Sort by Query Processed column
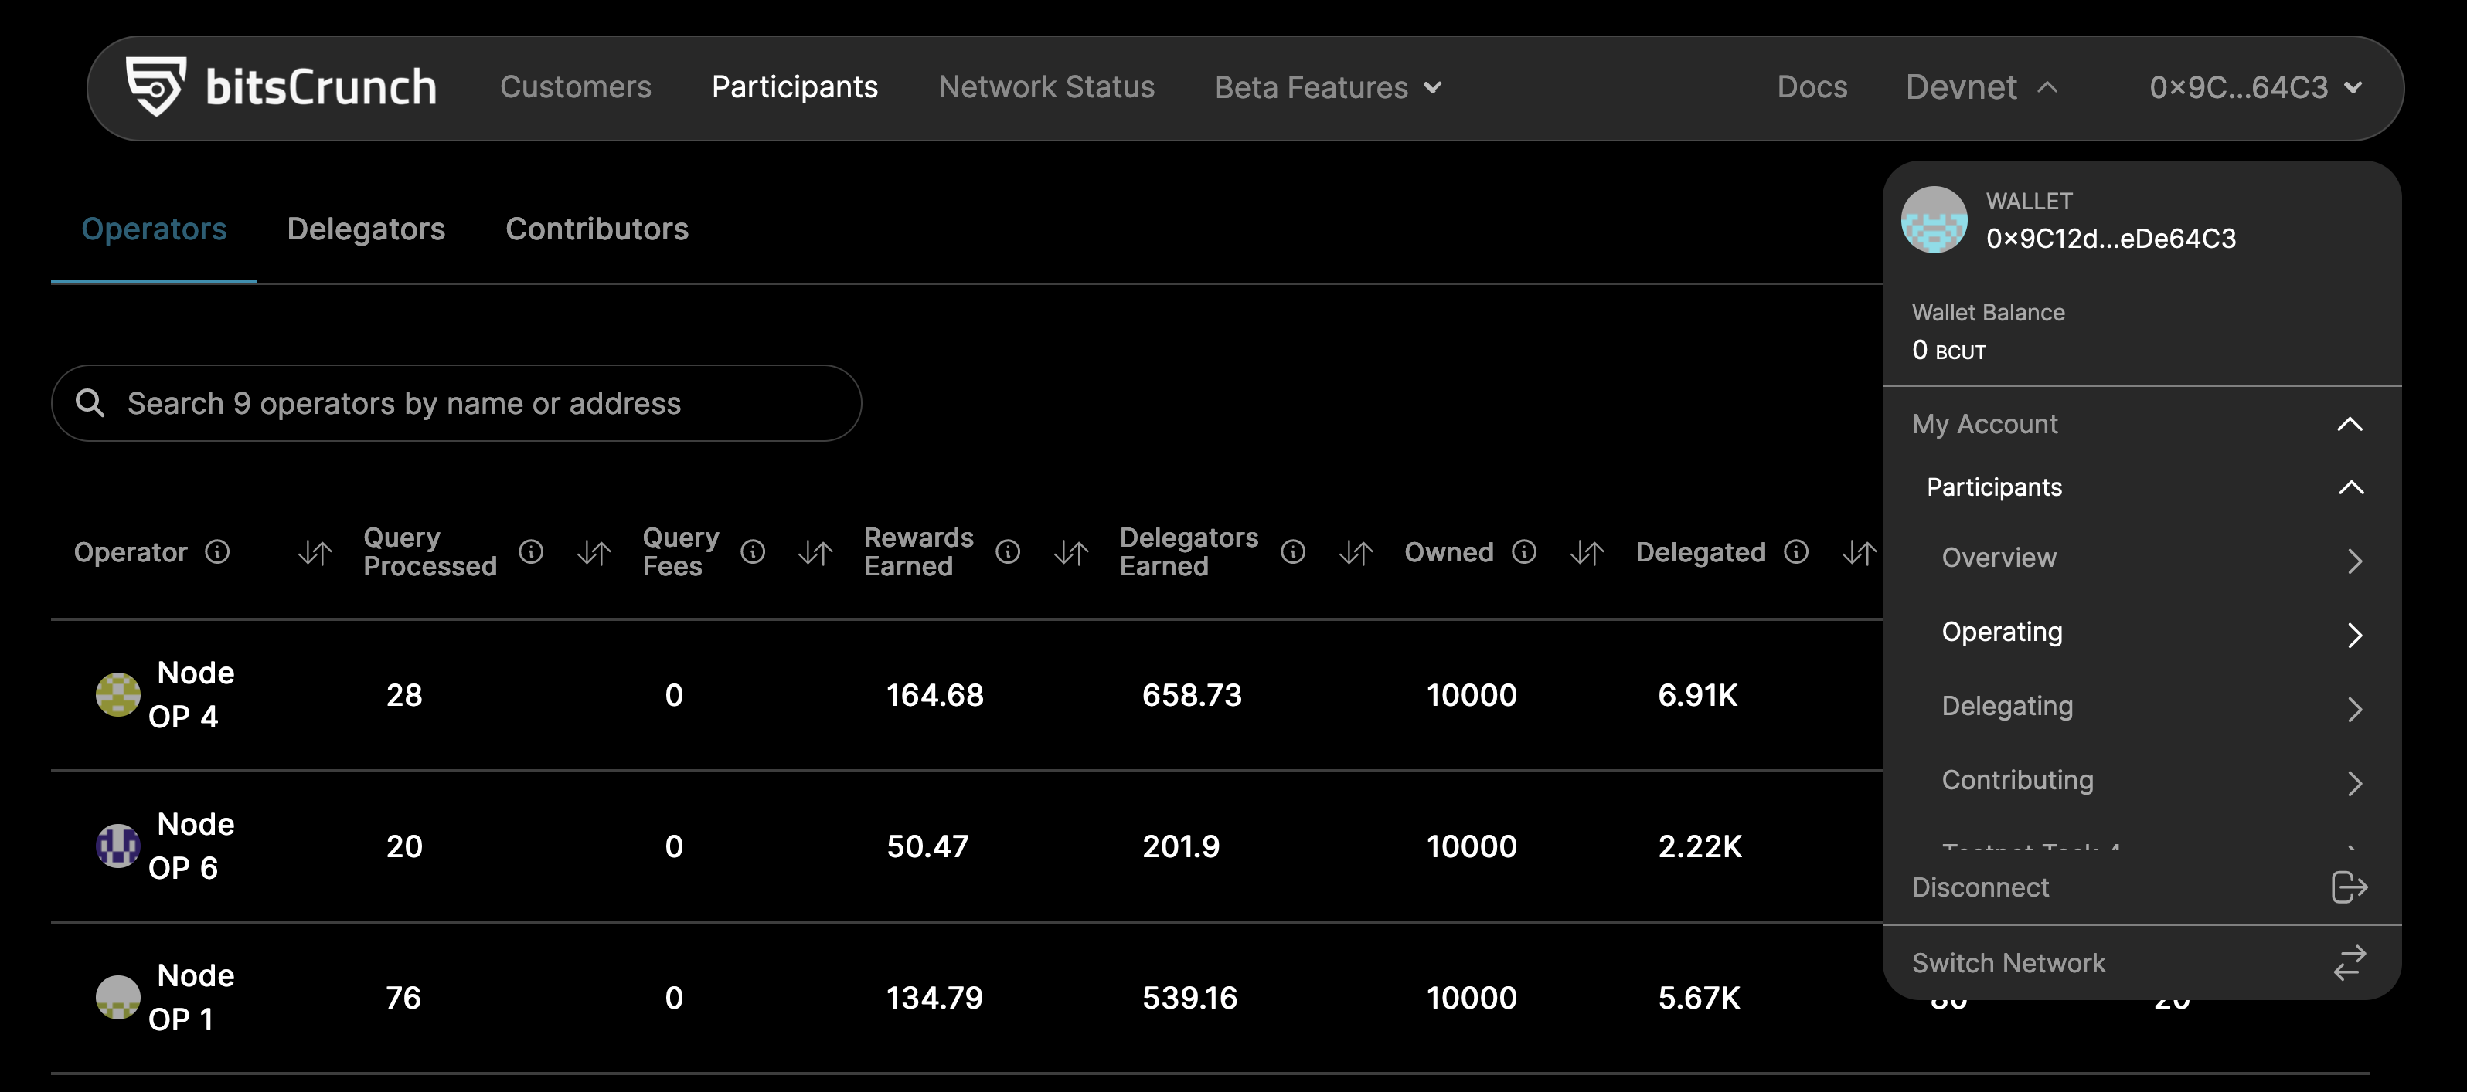 tap(594, 552)
